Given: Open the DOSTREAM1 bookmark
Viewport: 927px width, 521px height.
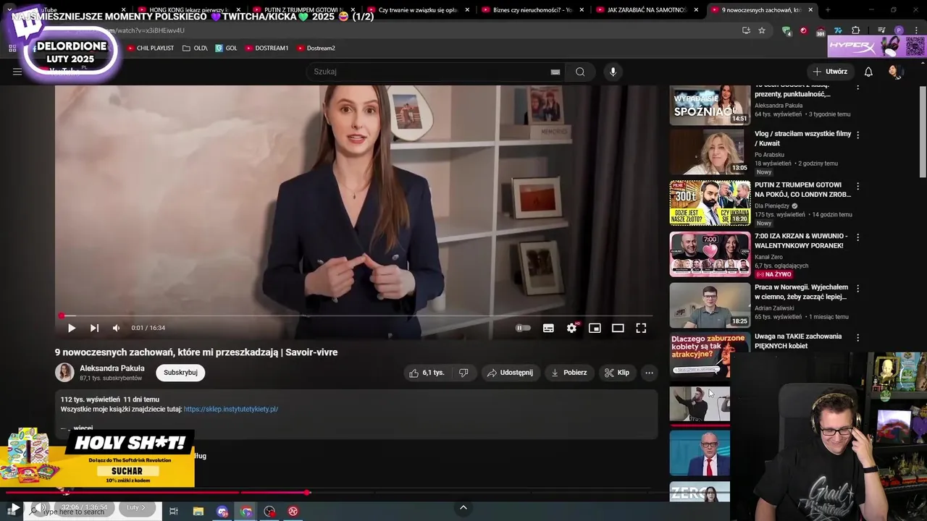Looking at the screenshot, I should click(267, 48).
